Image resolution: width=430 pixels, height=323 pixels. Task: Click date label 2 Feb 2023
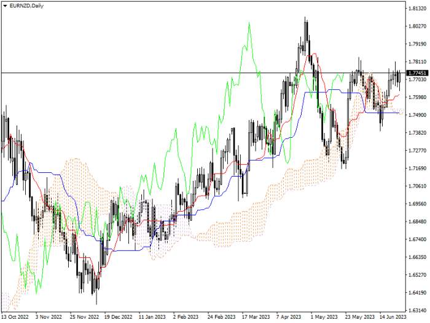tap(186, 317)
